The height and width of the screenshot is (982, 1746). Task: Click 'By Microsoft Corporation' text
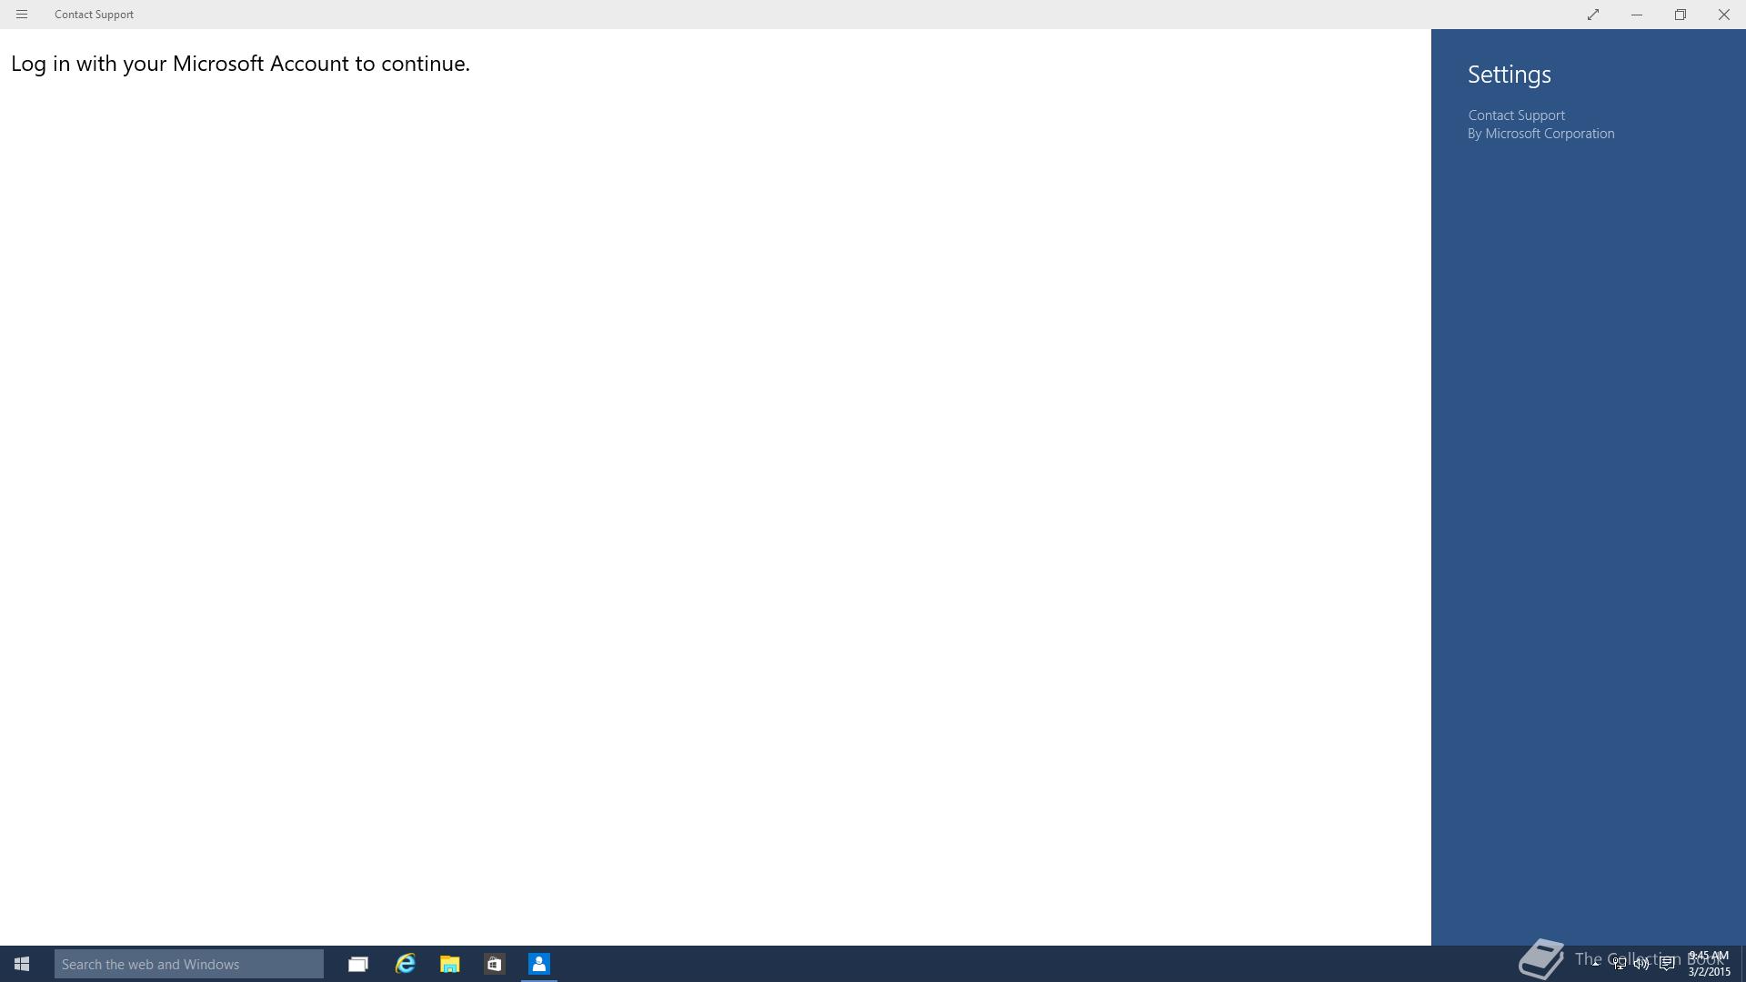click(x=1541, y=134)
